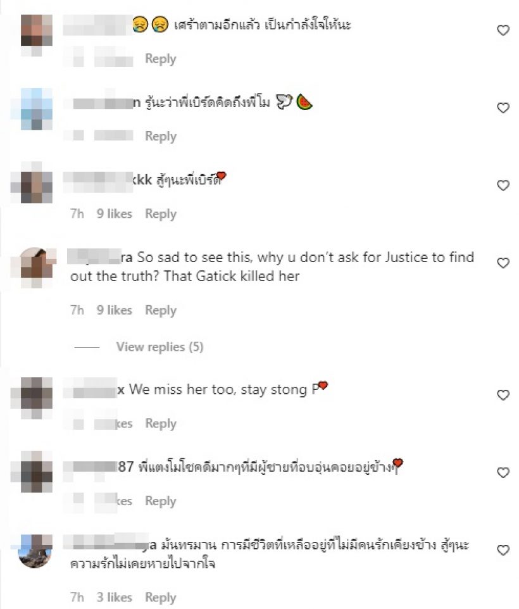Reply to the 'That Gatick killed her' comment
This screenshot has height=609, width=519.
[x=160, y=310]
